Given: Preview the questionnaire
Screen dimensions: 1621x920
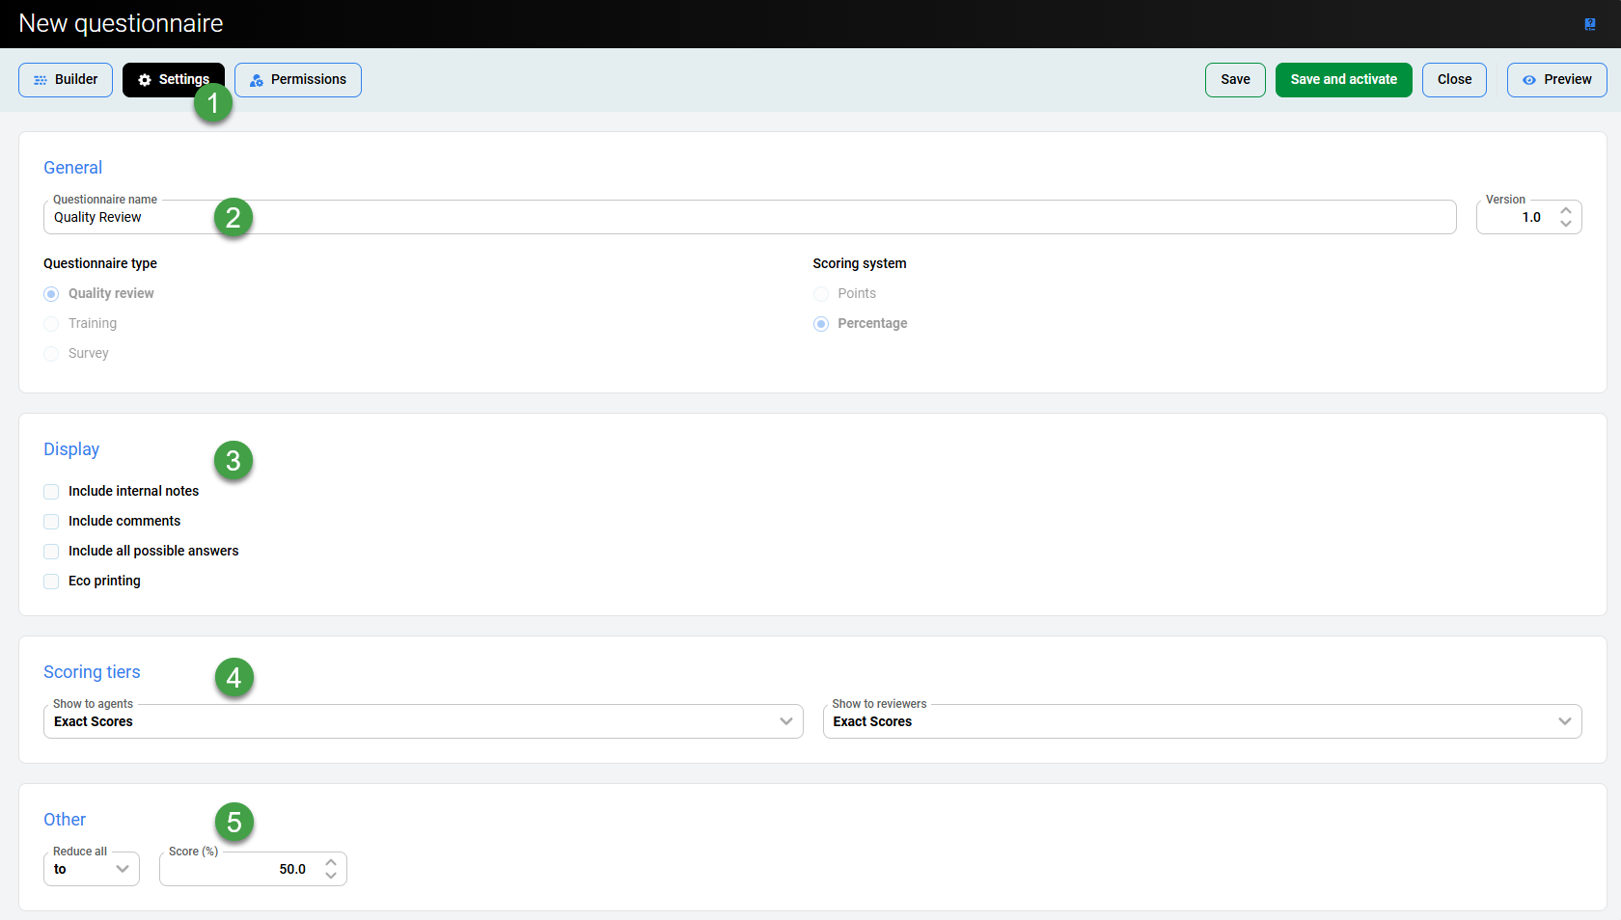Looking at the screenshot, I should [1556, 80].
